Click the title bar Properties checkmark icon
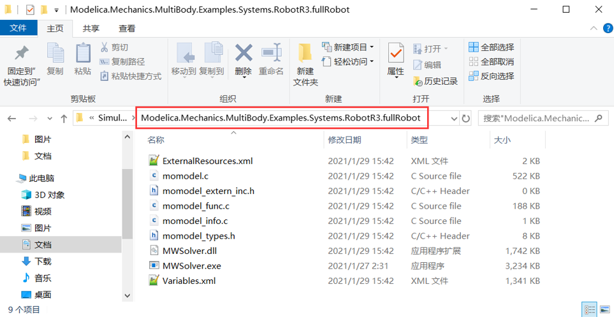This screenshot has width=614, height=317. pyautogui.click(x=30, y=10)
